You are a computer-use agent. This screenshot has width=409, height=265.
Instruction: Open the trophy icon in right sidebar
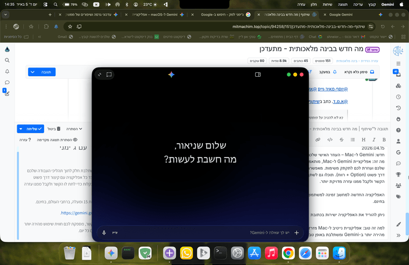coord(398,174)
